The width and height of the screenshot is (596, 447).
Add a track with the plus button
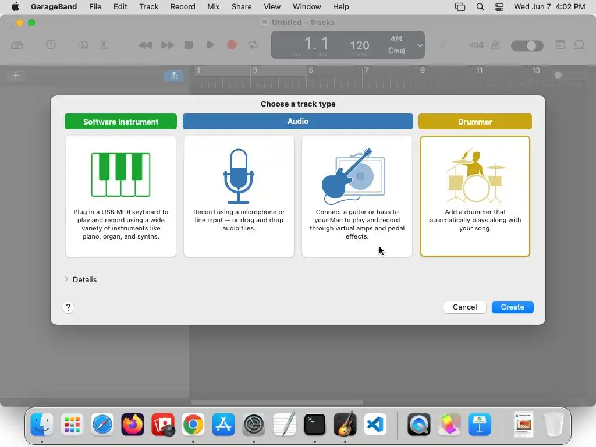click(x=16, y=76)
